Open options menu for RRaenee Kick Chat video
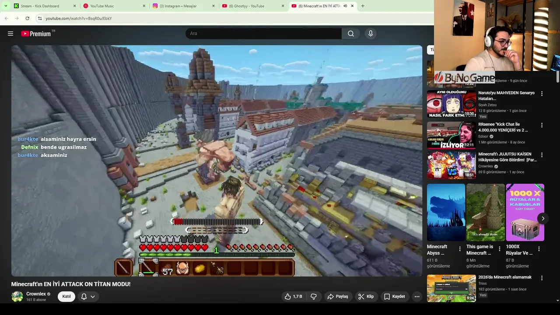 (x=542, y=125)
